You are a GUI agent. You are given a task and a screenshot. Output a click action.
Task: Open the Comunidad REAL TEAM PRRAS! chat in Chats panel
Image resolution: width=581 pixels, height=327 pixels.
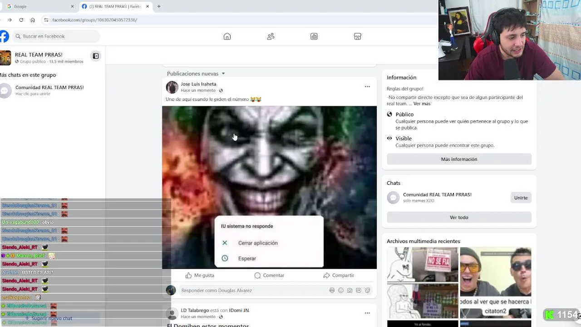pyautogui.click(x=437, y=194)
